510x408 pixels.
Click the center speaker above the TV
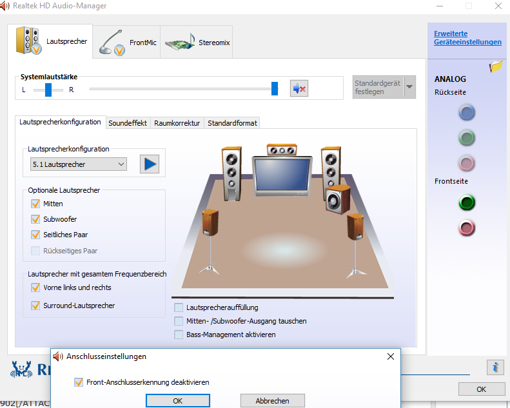282,150
